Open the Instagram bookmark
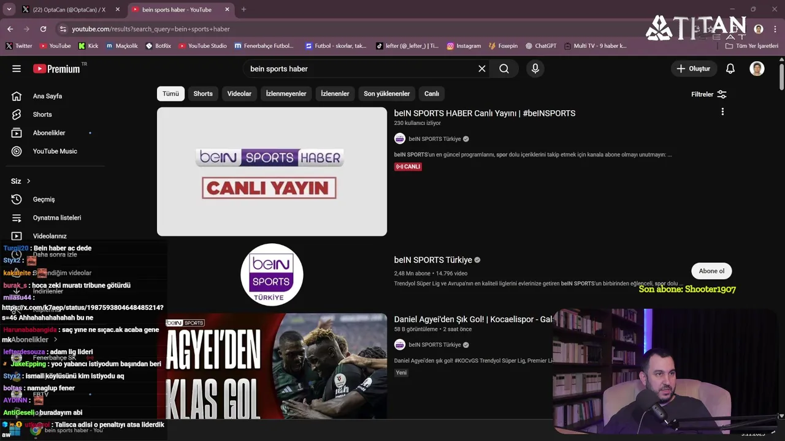This screenshot has height=441, width=785. tap(464, 46)
